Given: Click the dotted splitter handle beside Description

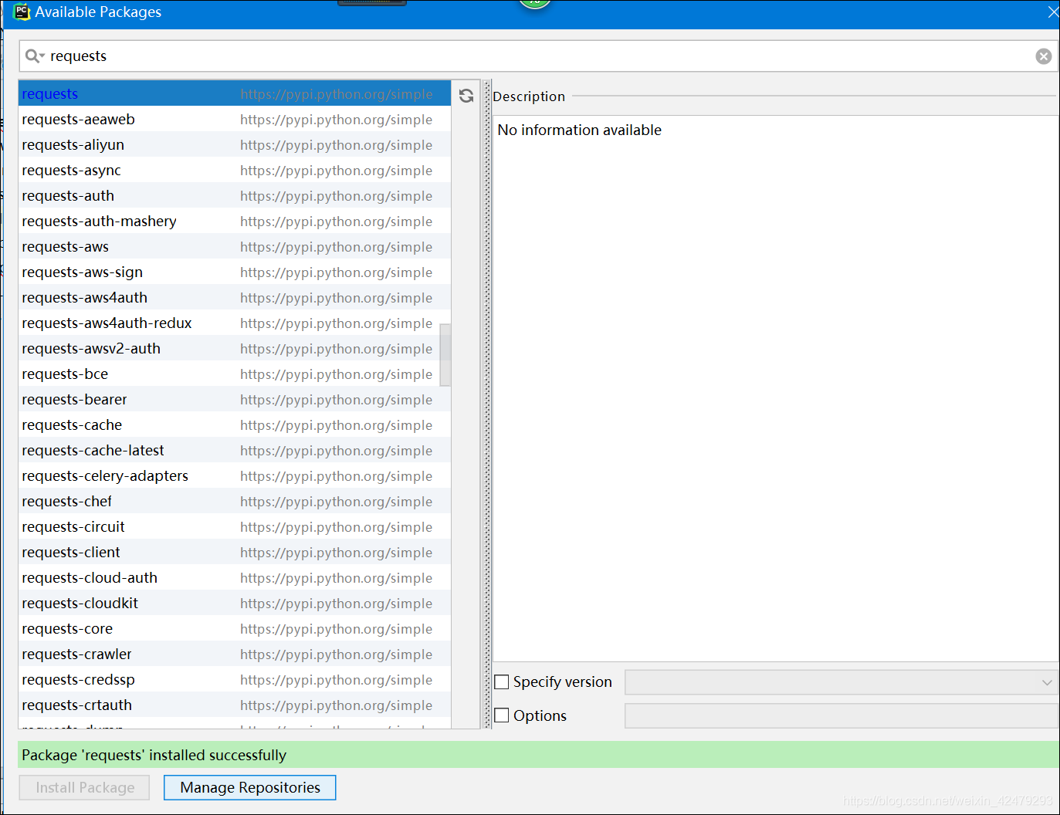Looking at the screenshot, I should (x=487, y=404).
